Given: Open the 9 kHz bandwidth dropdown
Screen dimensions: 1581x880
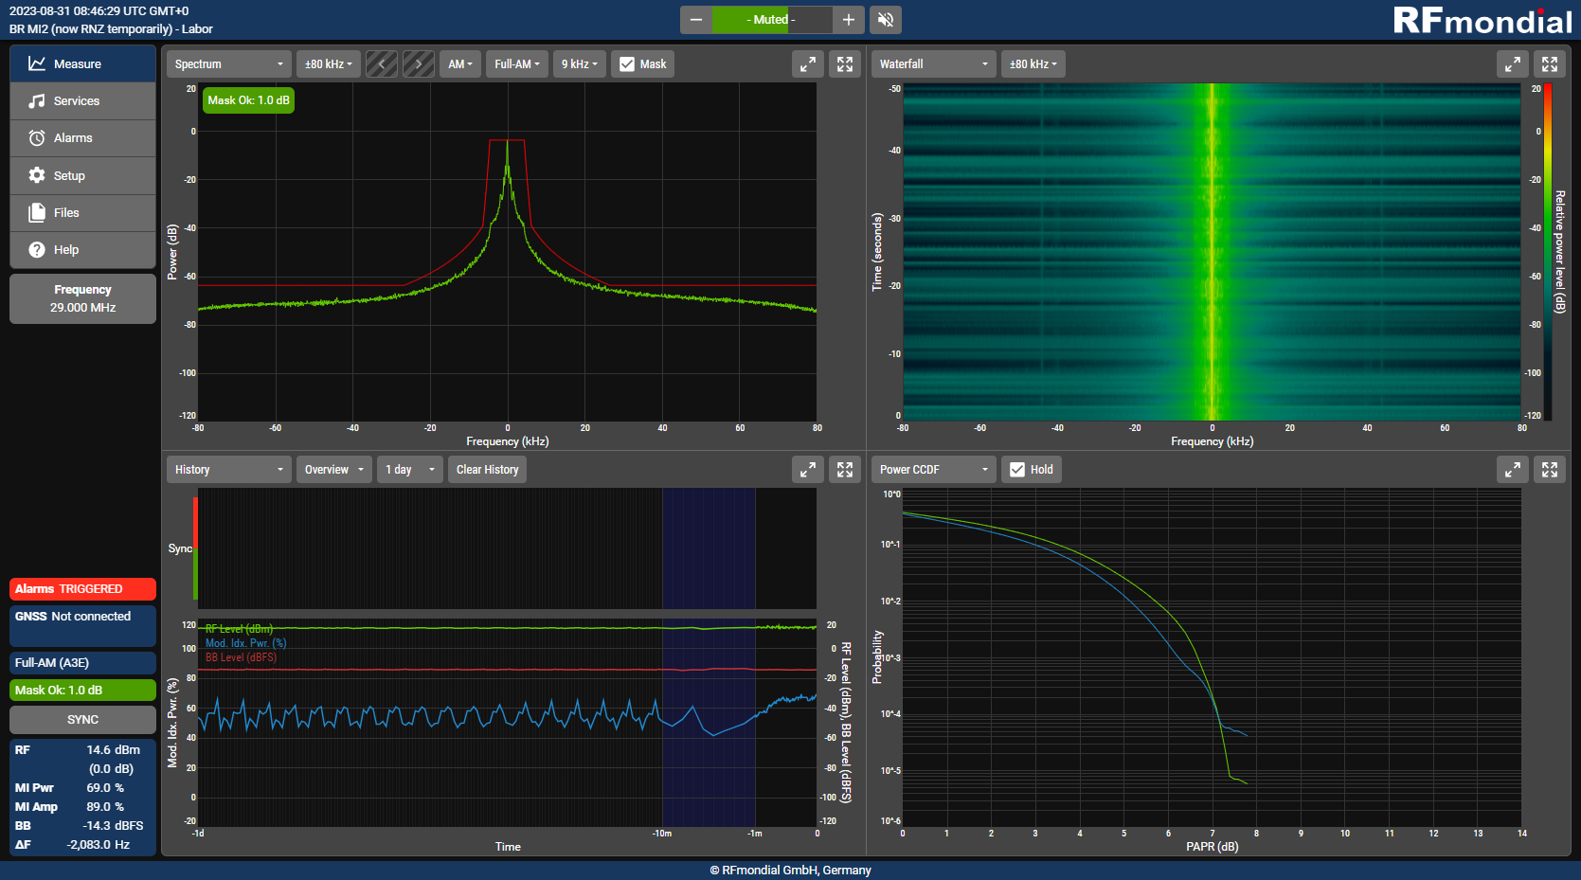Looking at the screenshot, I should 580,64.
